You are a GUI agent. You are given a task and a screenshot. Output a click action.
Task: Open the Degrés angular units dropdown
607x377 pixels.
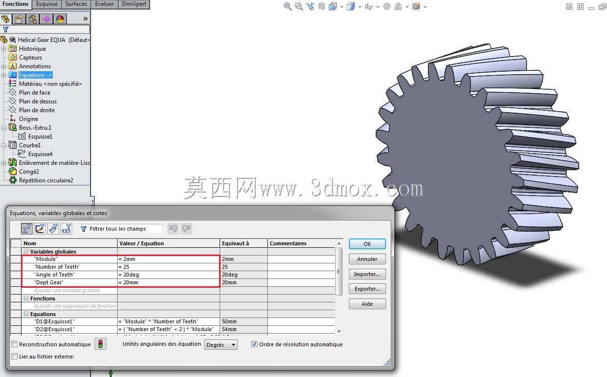(x=221, y=344)
